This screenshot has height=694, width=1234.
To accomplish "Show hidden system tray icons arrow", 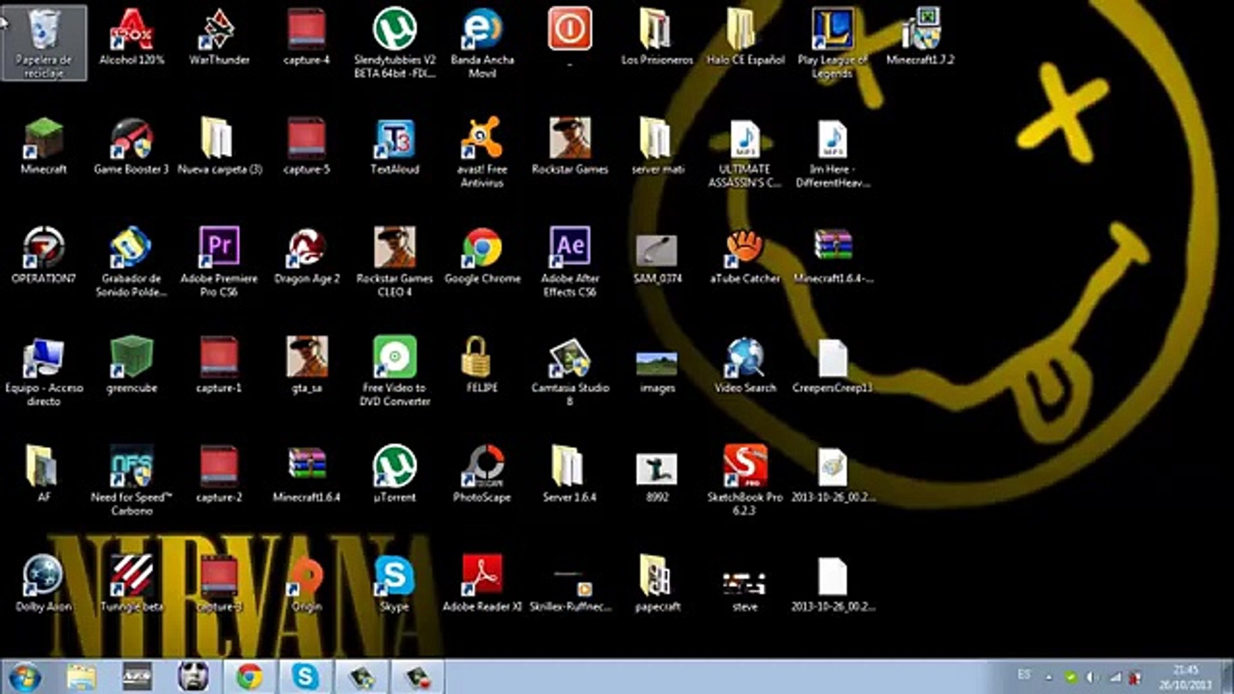I will click(x=1049, y=677).
